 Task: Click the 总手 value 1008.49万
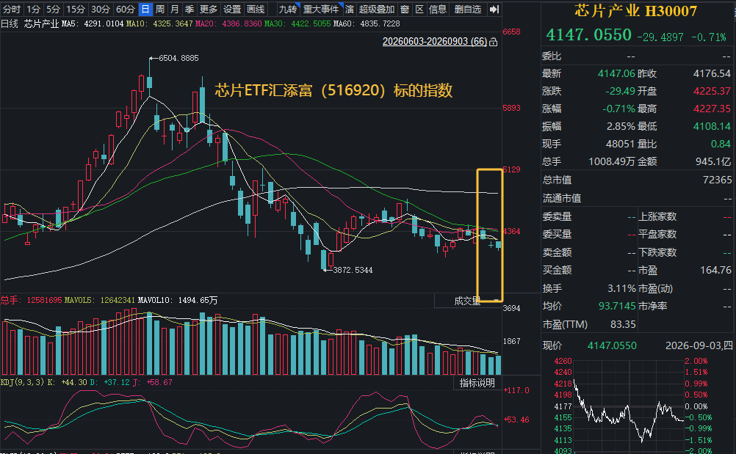(x=612, y=161)
